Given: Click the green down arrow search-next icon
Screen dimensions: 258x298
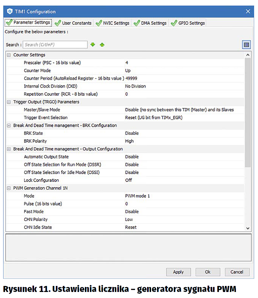Looking at the screenshot, I should coord(93,45).
